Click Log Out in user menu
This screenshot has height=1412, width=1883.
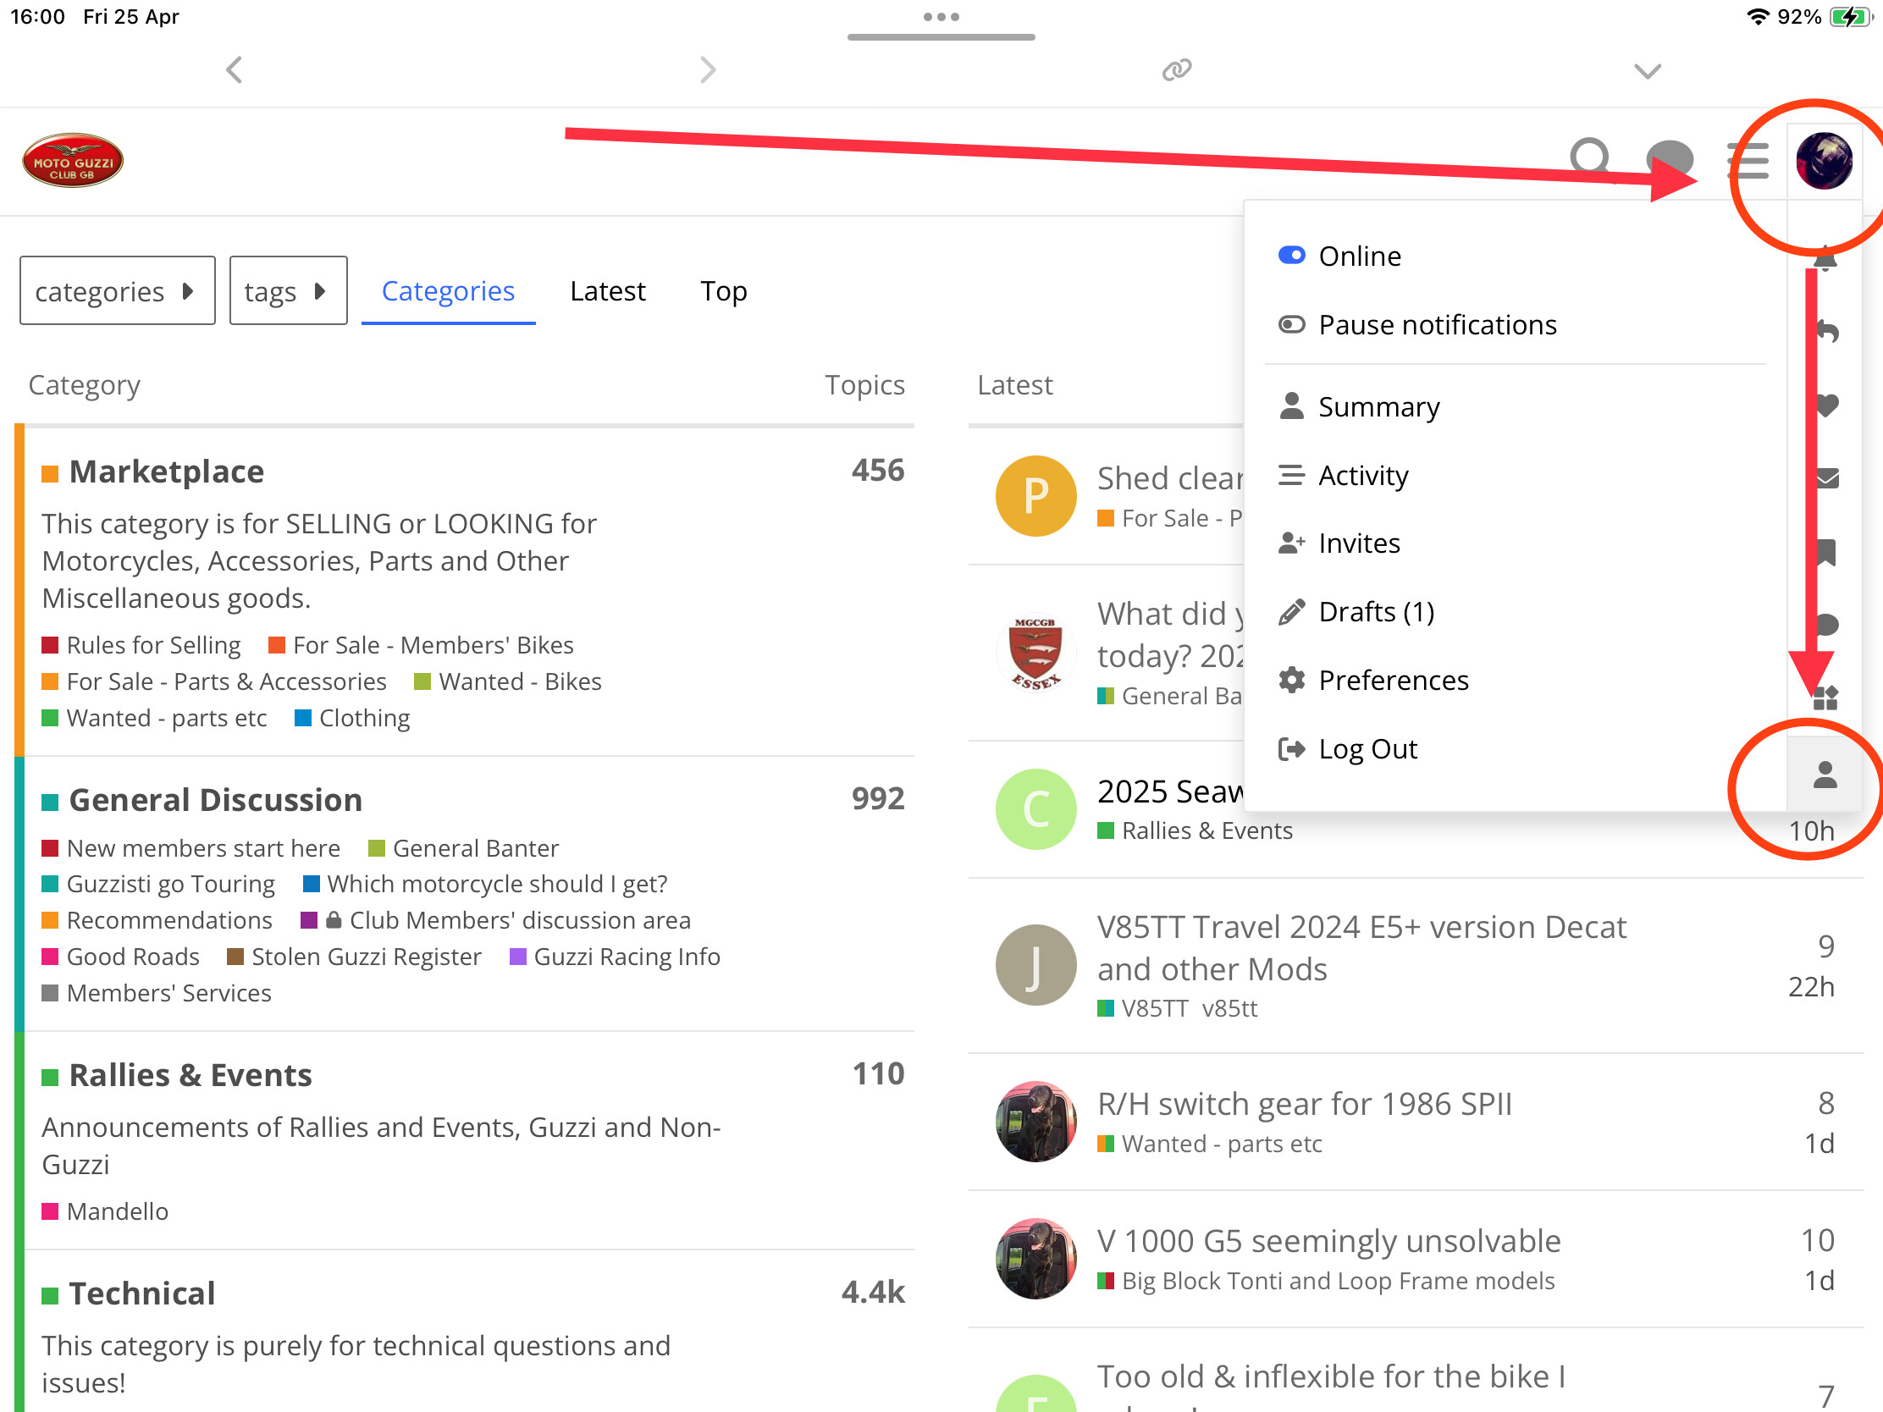[x=1367, y=749]
